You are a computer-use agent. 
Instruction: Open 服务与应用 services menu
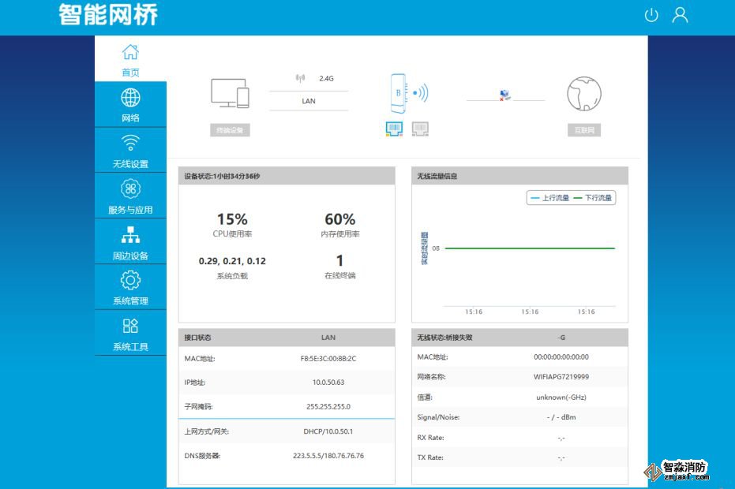[130, 197]
